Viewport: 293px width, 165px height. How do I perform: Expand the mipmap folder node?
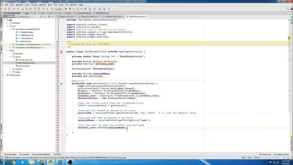[x=10, y=69]
